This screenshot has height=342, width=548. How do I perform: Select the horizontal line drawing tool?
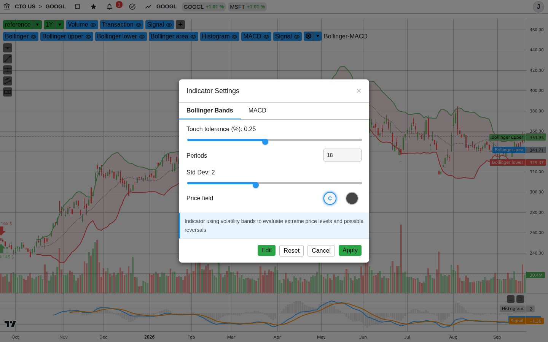click(x=8, y=48)
